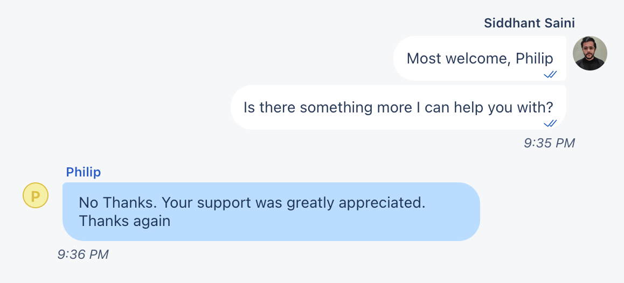Image resolution: width=624 pixels, height=283 pixels.
Task: Click the word "appreciated" in Philip's reply
Action: click(382, 203)
